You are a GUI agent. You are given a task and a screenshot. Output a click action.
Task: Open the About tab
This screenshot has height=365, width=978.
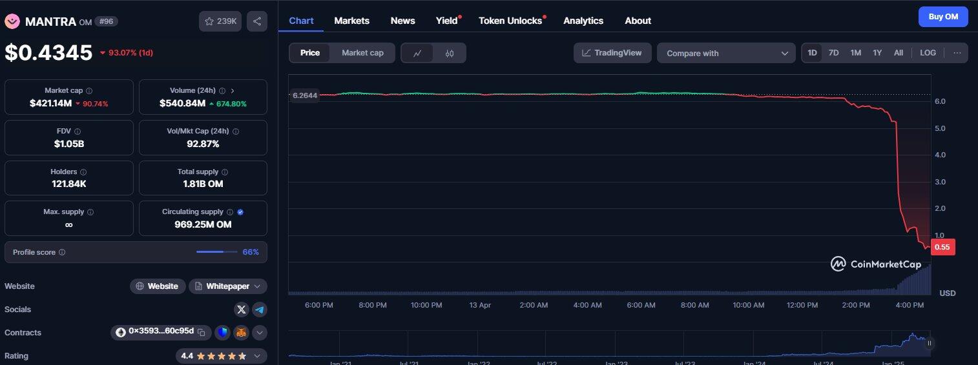(638, 21)
